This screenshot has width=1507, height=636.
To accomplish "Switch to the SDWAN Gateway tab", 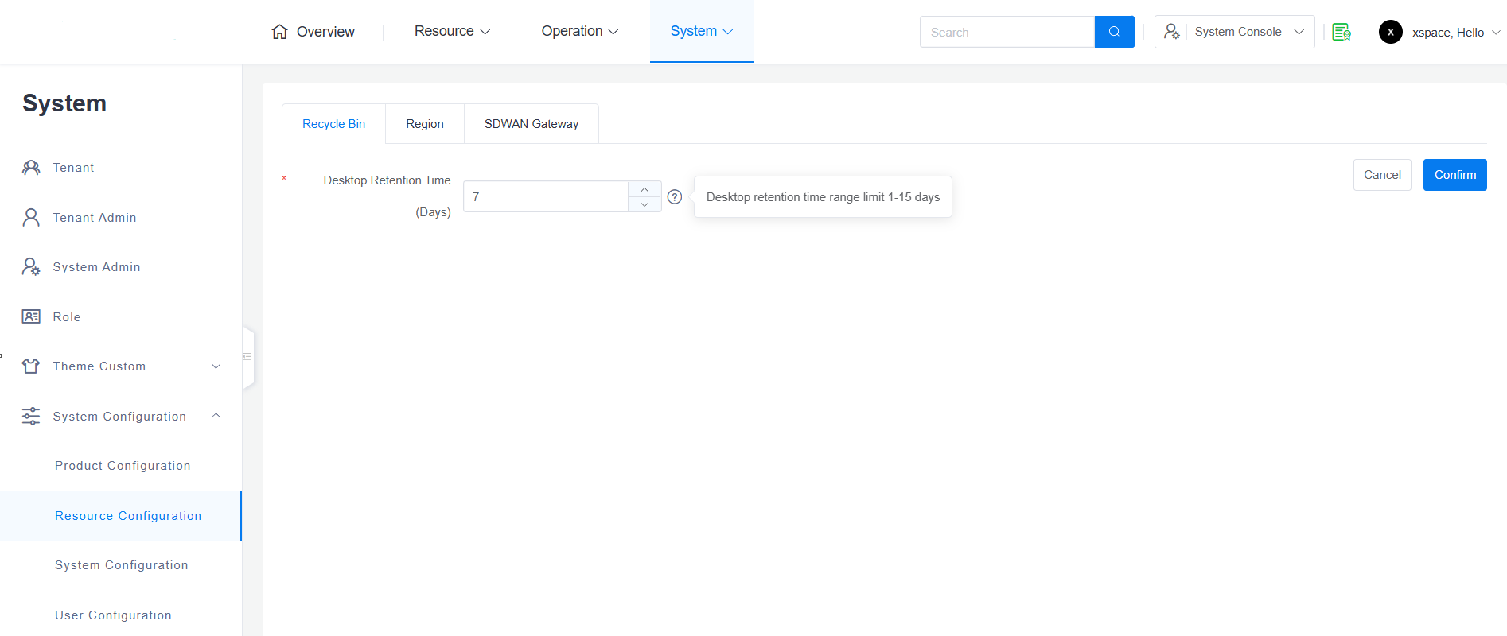I will pos(532,124).
